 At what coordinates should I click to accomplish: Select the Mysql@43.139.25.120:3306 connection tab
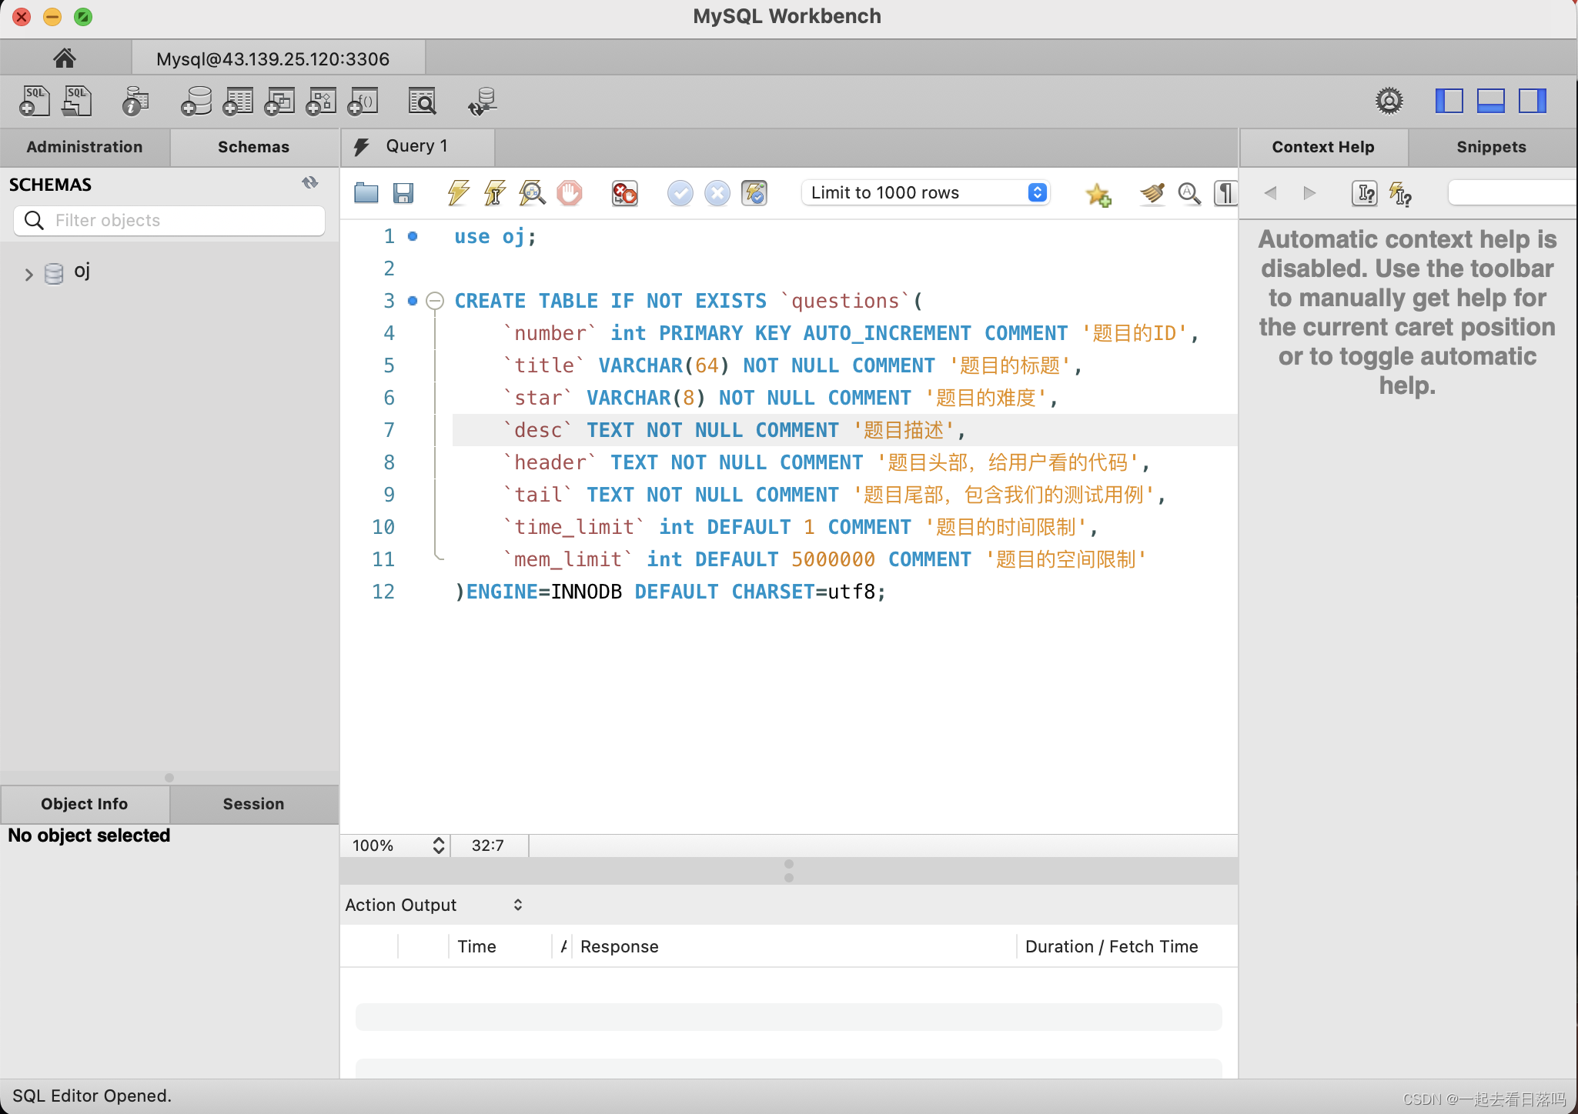pos(278,58)
